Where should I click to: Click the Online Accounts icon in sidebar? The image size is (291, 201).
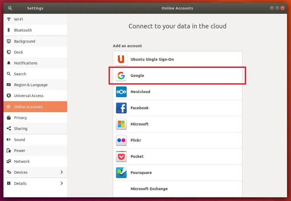pos(9,107)
